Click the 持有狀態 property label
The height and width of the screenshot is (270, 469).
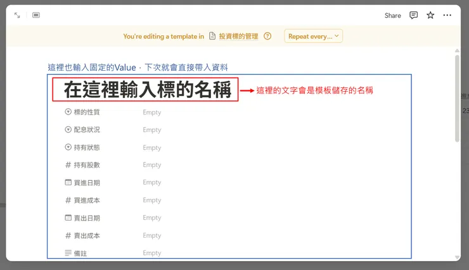pos(87,147)
